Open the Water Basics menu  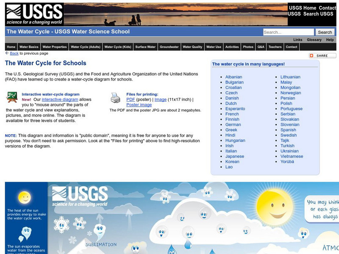pyautogui.click(x=29, y=47)
